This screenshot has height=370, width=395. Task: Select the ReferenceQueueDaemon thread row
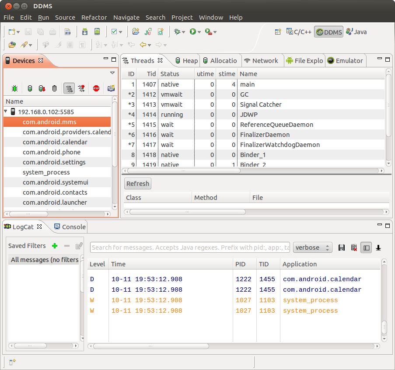(x=253, y=125)
